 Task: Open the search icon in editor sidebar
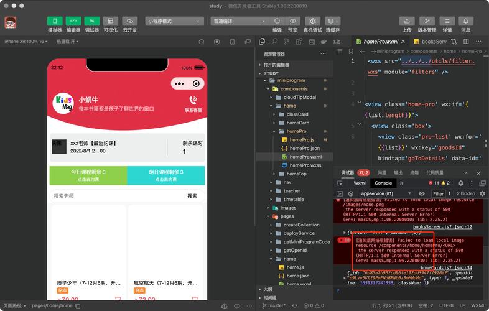[x=274, y=41]
